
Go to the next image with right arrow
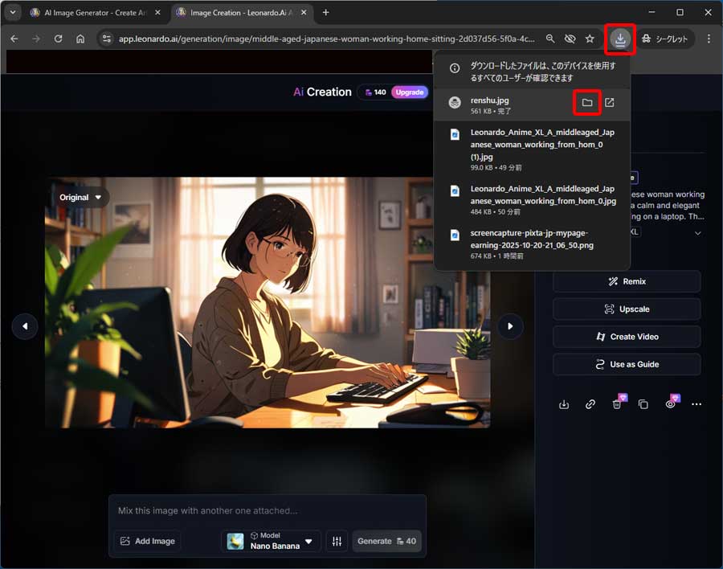pyautogui.click(x=510, y=326)
